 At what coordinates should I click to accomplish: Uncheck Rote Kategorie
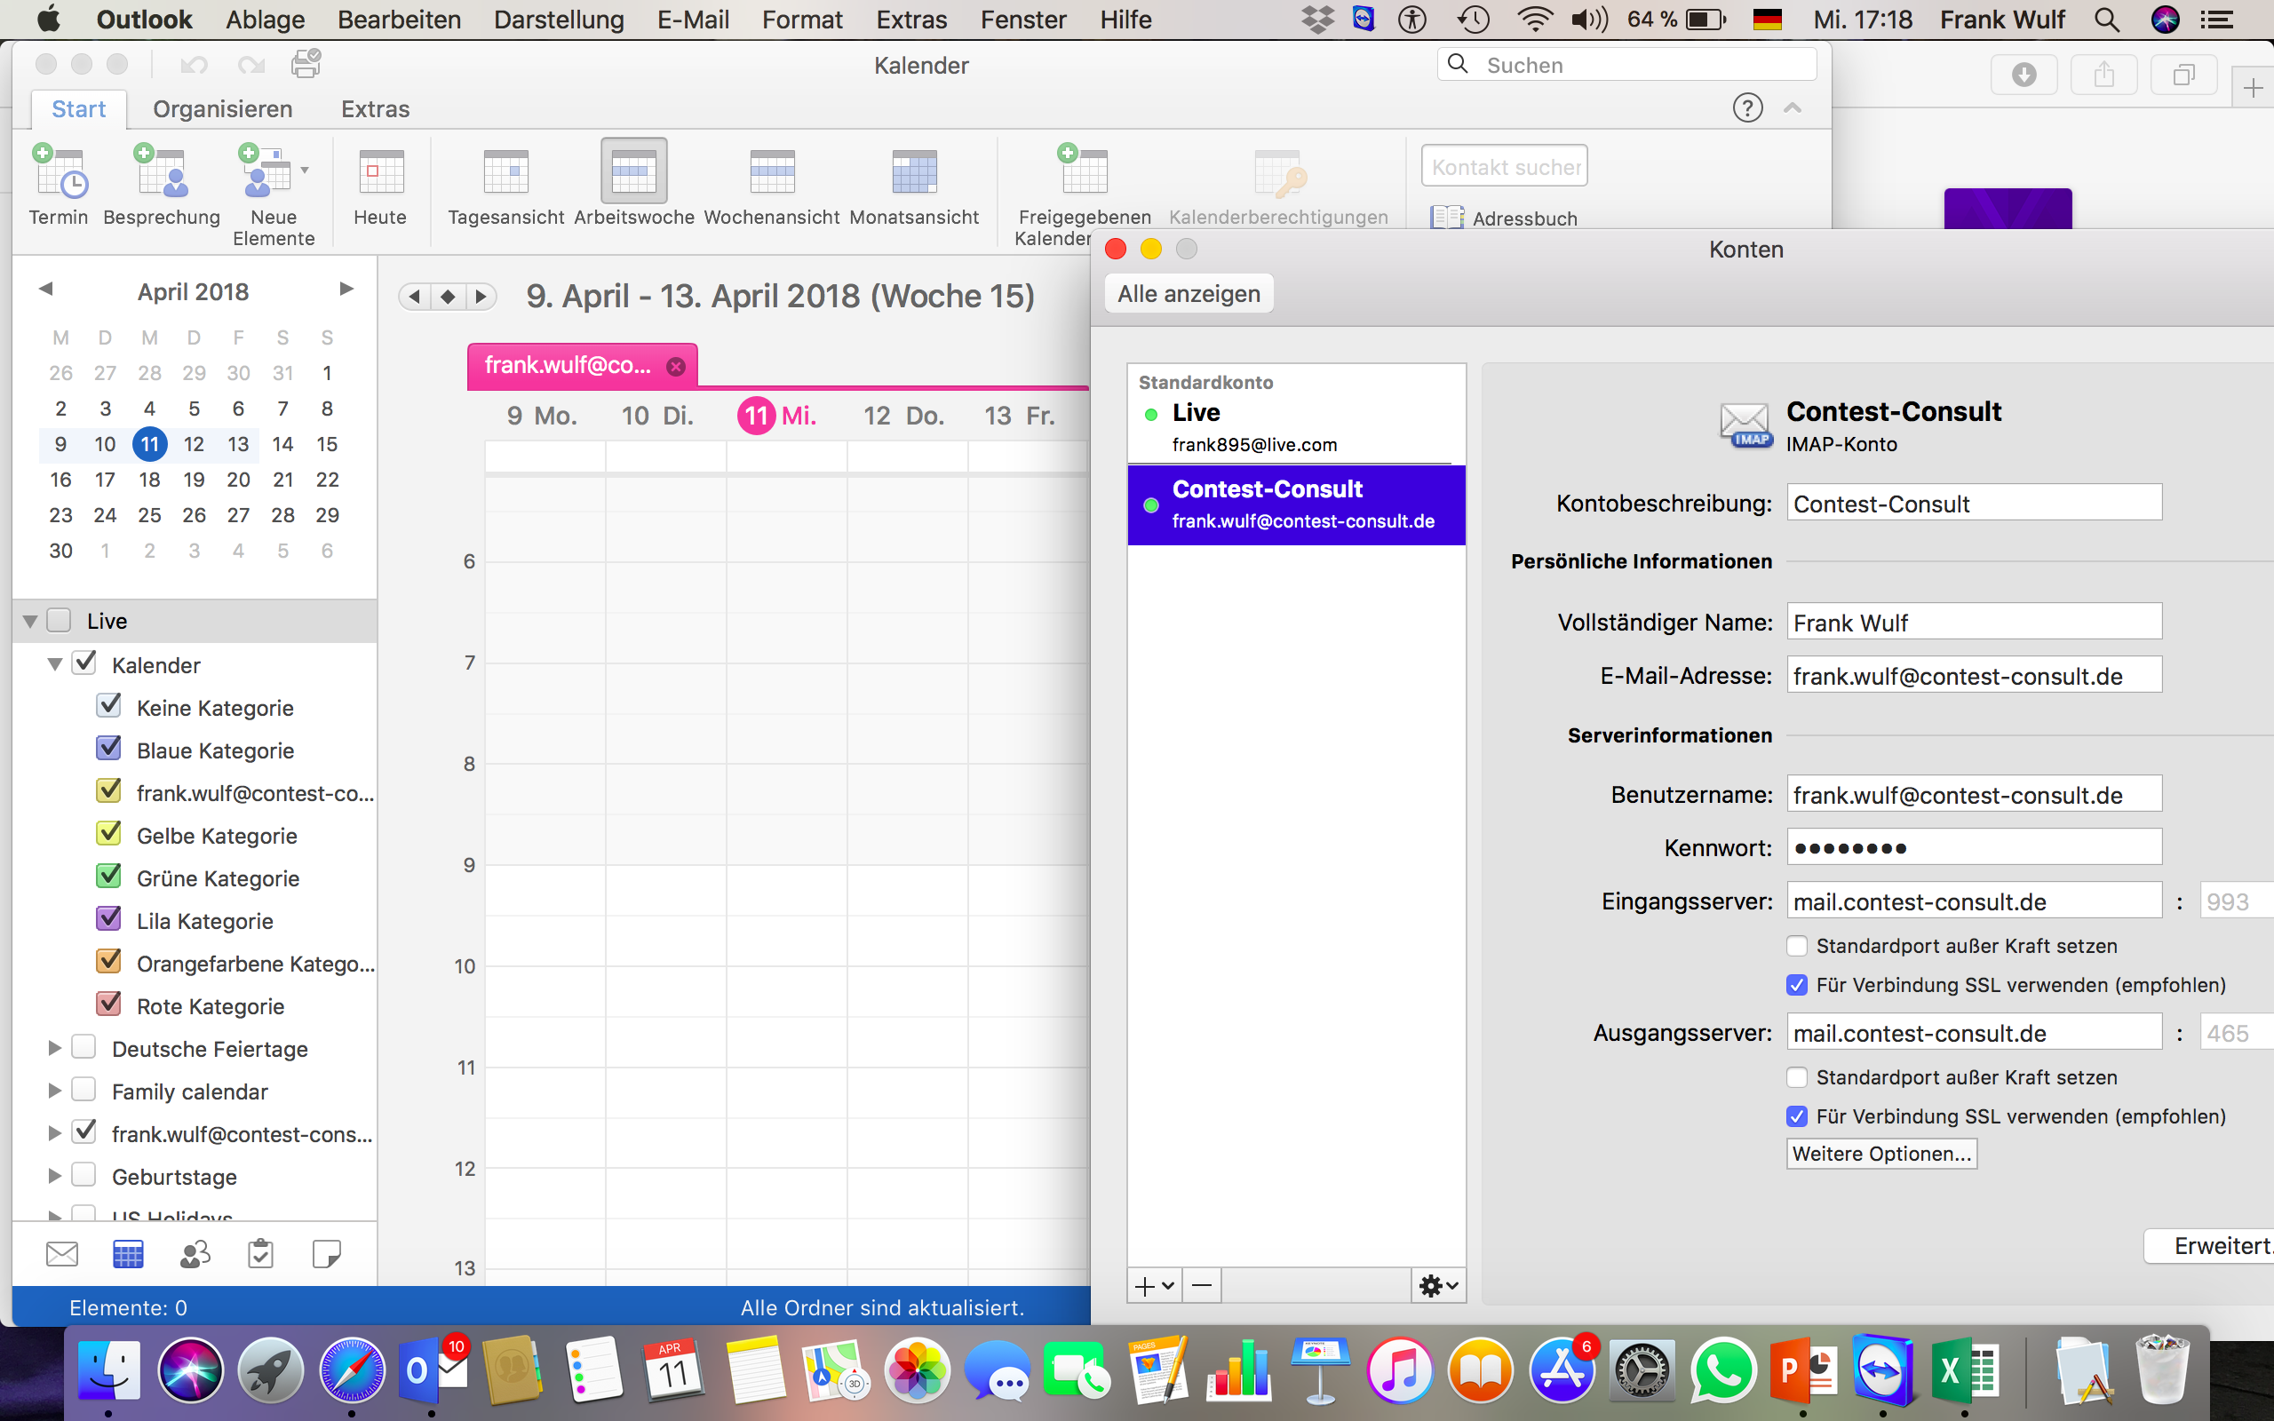tap(109, 1004)
